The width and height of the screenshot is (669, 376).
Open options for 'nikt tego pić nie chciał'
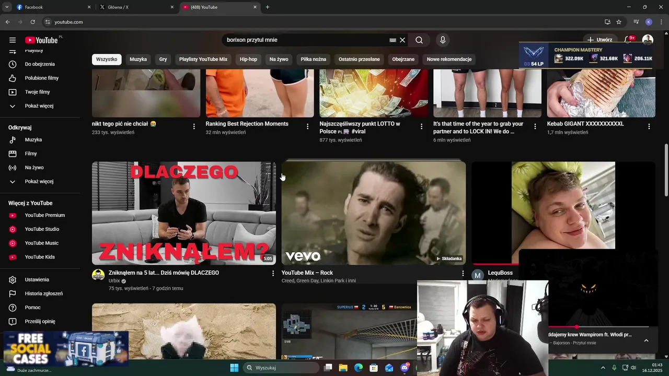pyautogui.click(x=194, y=126)
